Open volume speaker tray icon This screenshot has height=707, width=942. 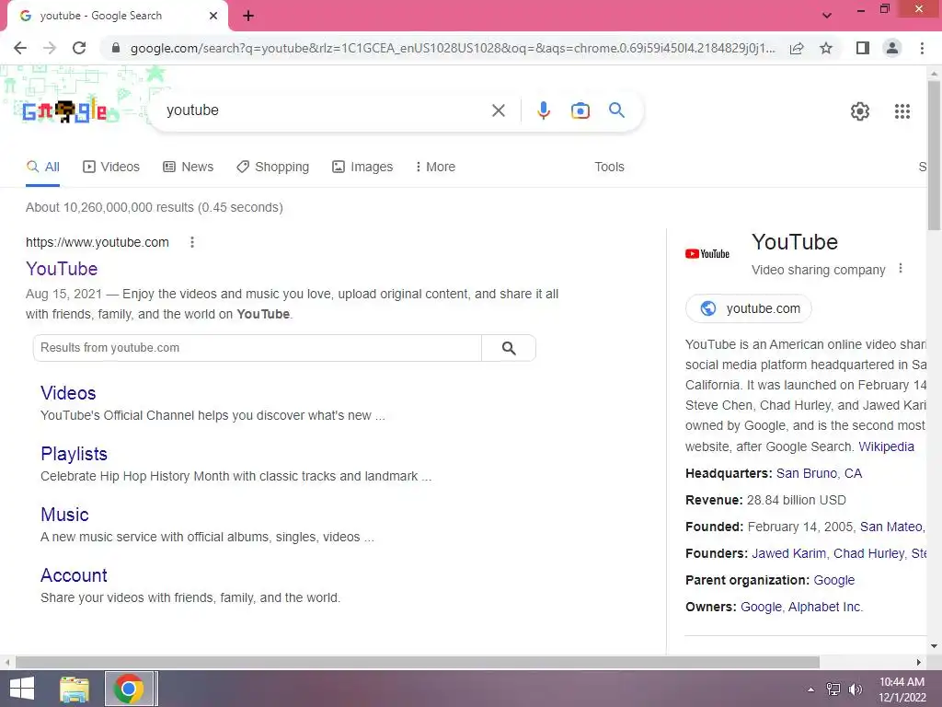click(855, 689)
